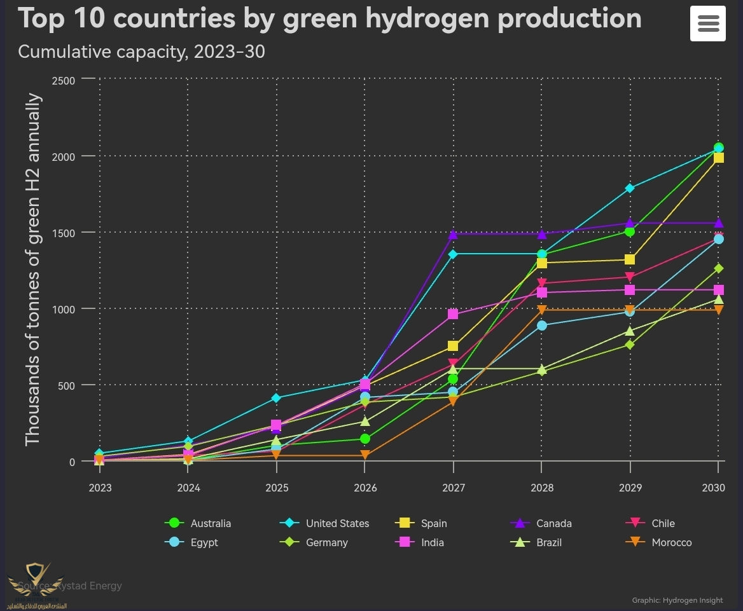Click Egypt's 2030 light-blue circle marker
This screenshot has height=611, width=743.
click(x=718, y=239)
